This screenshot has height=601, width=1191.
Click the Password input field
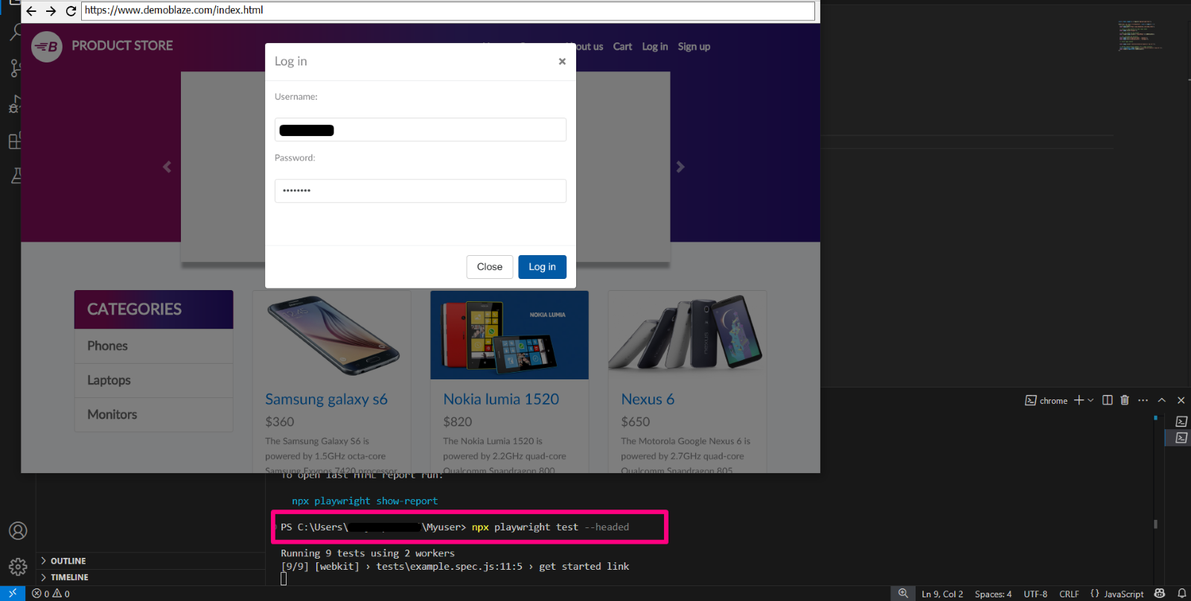(x=421, y=191)
